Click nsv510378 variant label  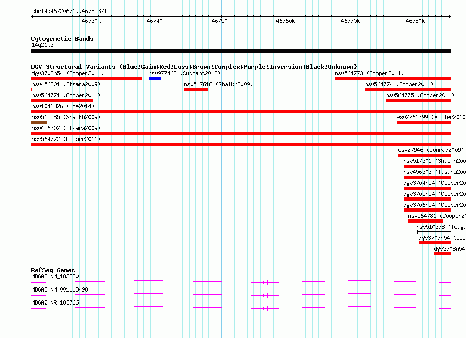tap(441, 227)
